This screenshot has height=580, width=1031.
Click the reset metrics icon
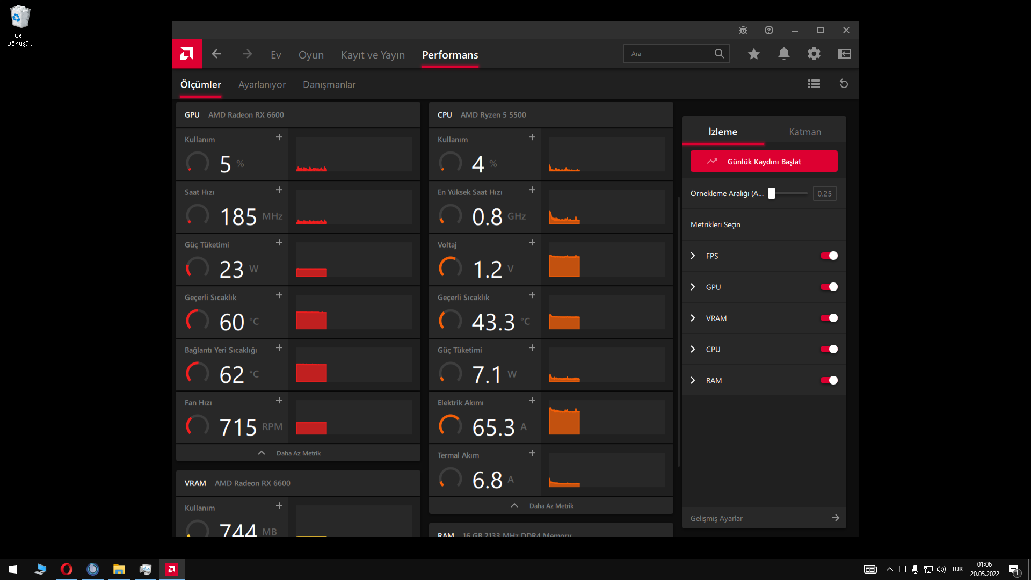(x=844, y=84)
